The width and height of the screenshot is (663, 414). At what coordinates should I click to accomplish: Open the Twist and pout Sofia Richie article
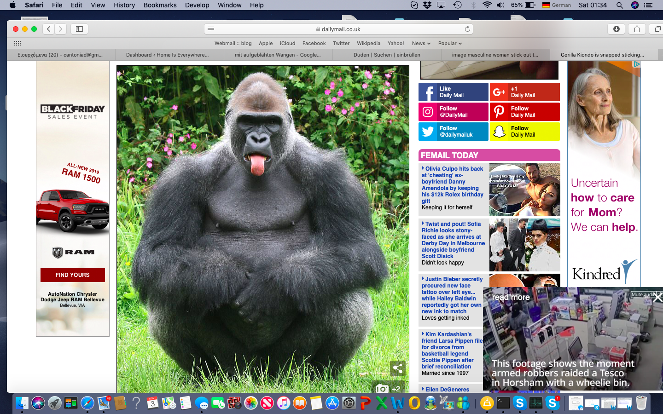[x=453, y=240]
